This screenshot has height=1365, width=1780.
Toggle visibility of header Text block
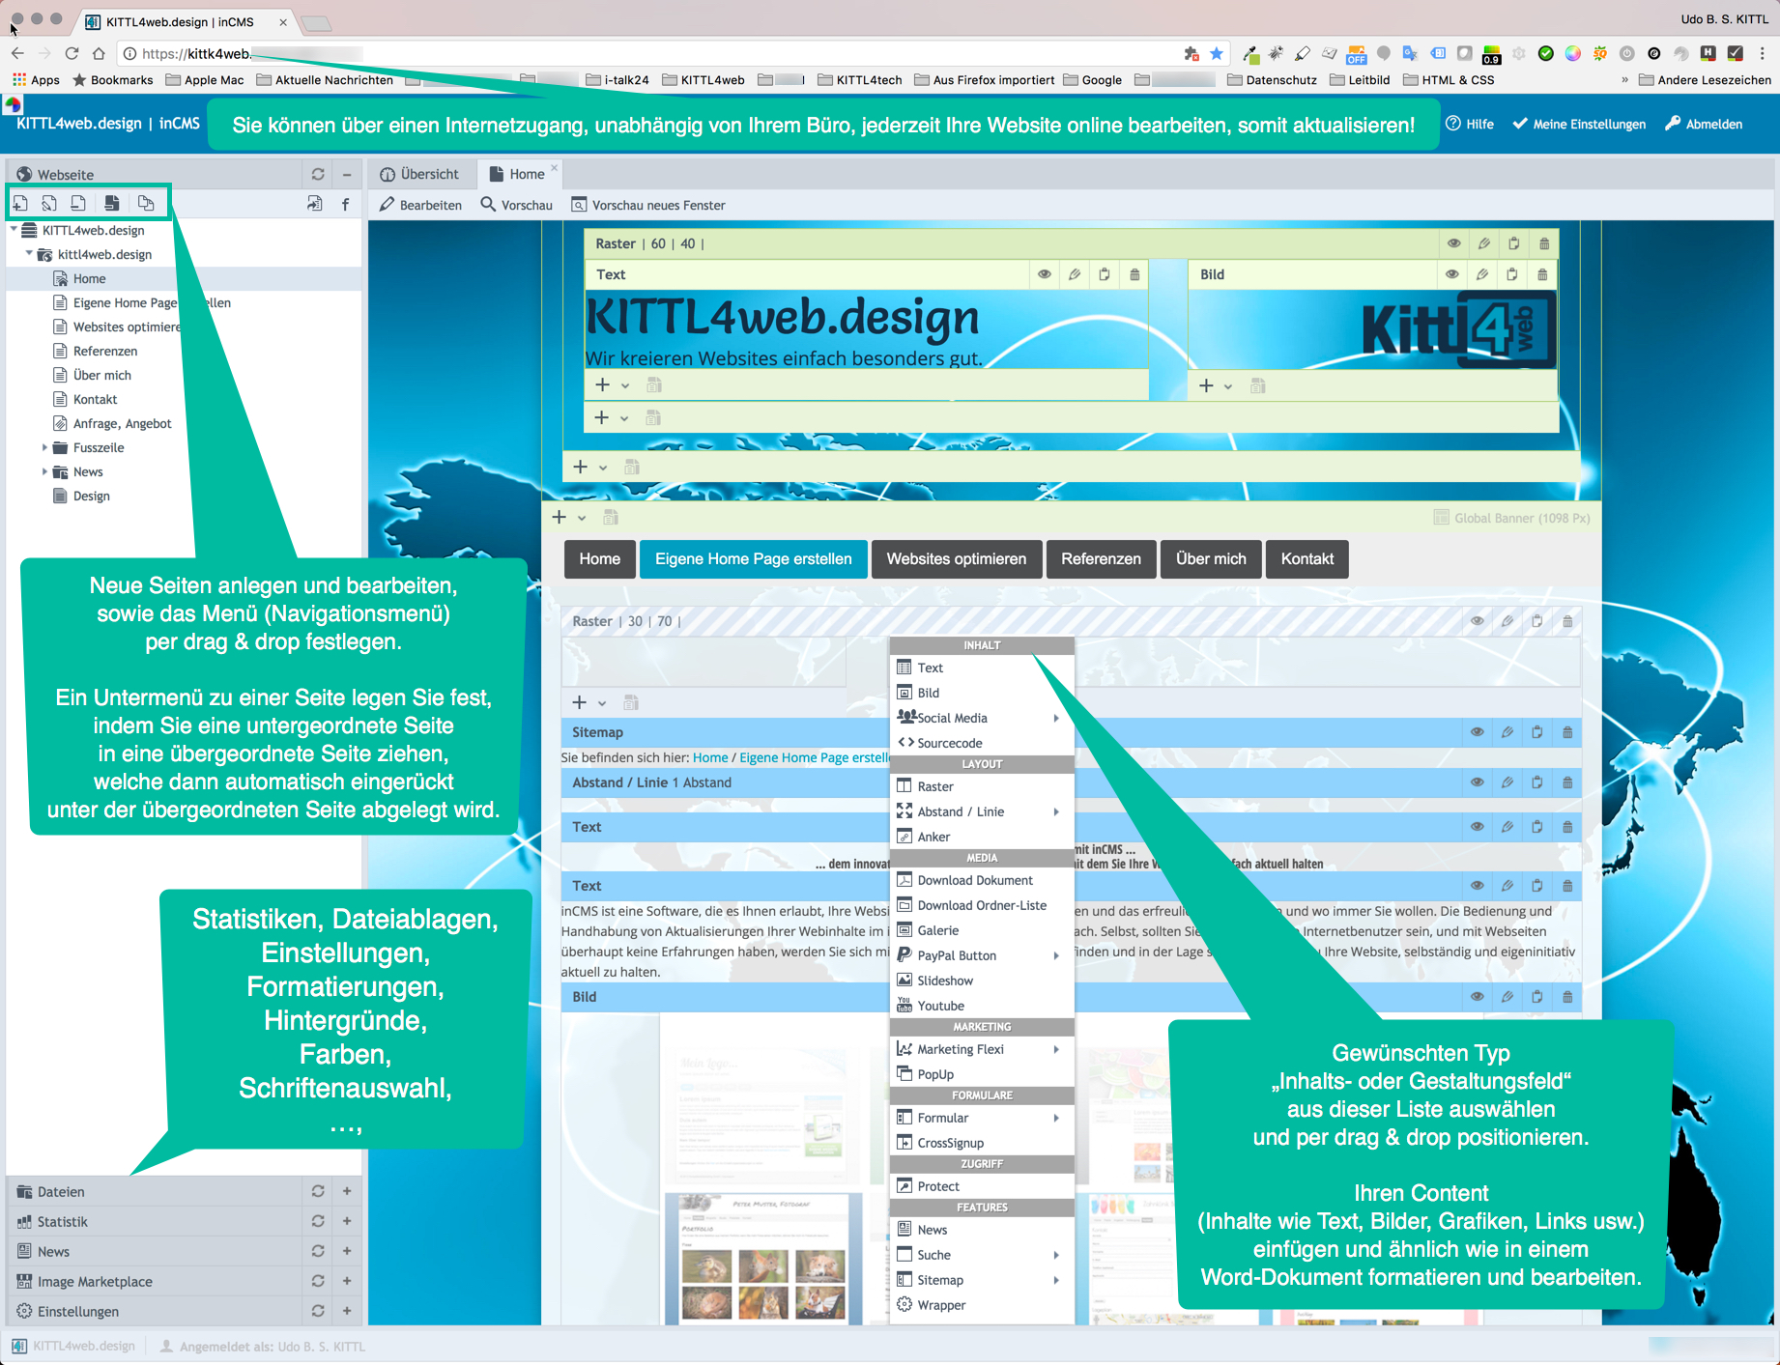click(x=1045, y=274)
